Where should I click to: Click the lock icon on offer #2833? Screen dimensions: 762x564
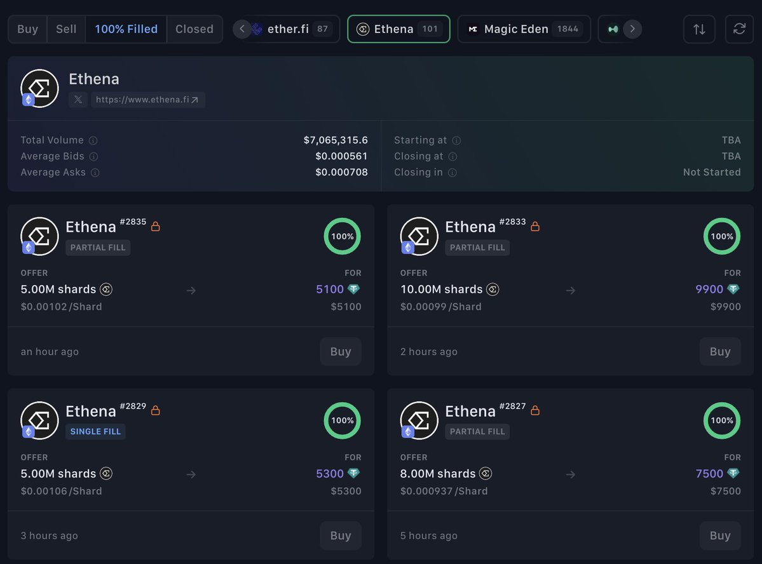pyautogui.click(x=535, y=226)
